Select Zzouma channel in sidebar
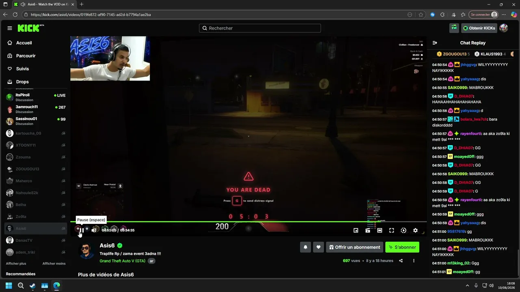 tap(35, 157)
